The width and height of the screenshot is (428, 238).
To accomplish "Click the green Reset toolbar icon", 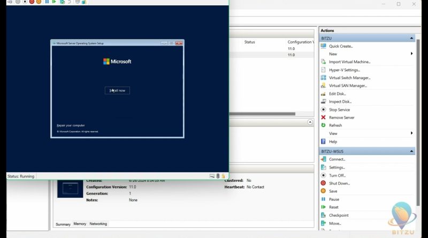I will (x=54, y=2).
